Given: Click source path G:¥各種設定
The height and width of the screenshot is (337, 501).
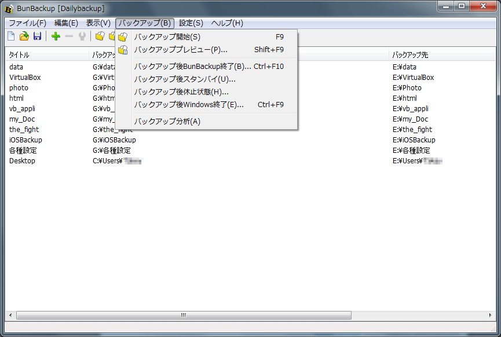Looking at the screenshot, I should [x=112, y=151].
